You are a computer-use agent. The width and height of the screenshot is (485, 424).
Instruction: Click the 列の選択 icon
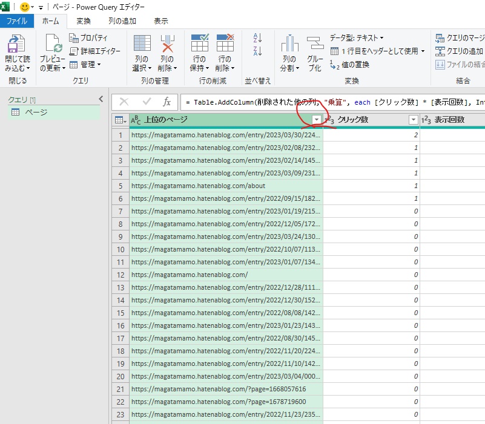[x=142, y=43]
